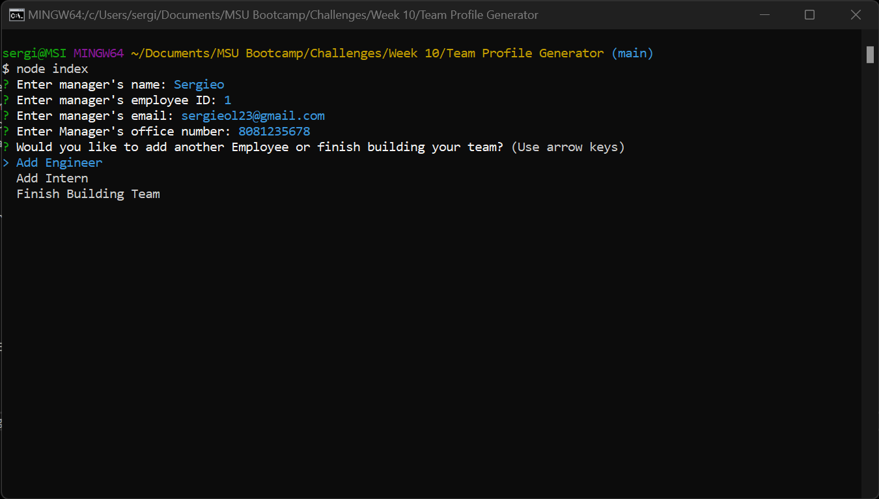Click the question mark before the employee ID prompt
The width and height of the screenshot is (879, 499).
point(5,100)
